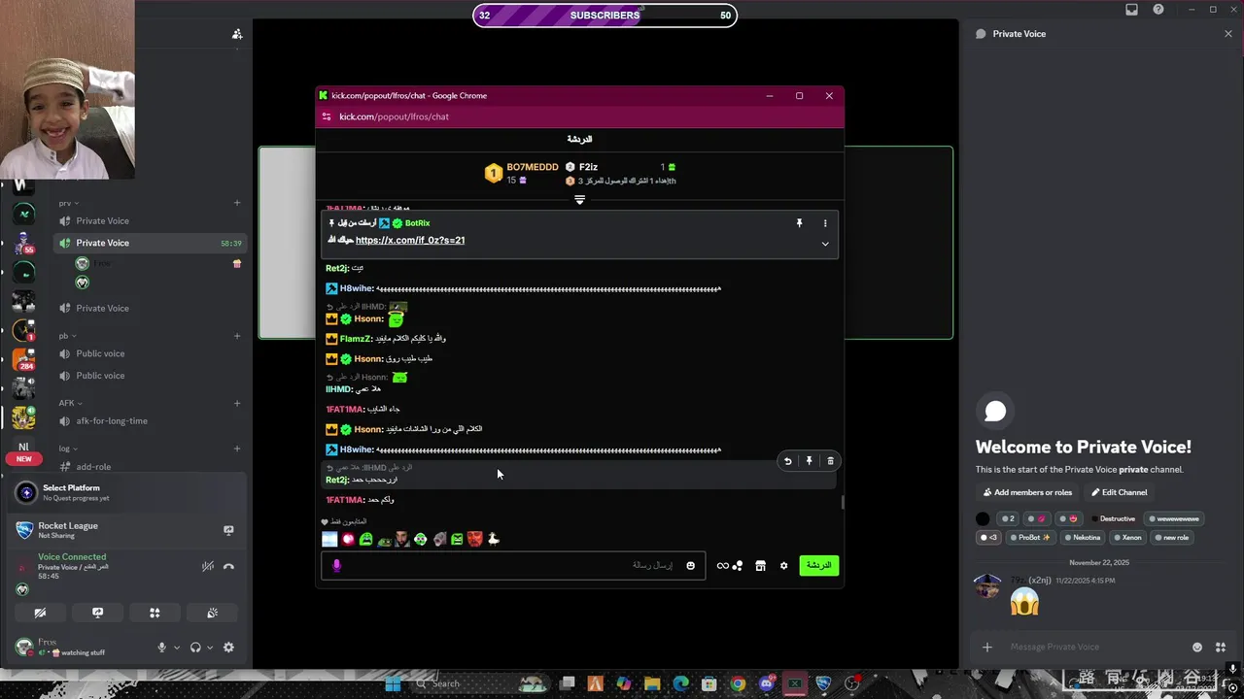This screenshot has height=699, width=1244.
Task: Open emoji picker in Kick chat input
Action: (x=690, y=565)
